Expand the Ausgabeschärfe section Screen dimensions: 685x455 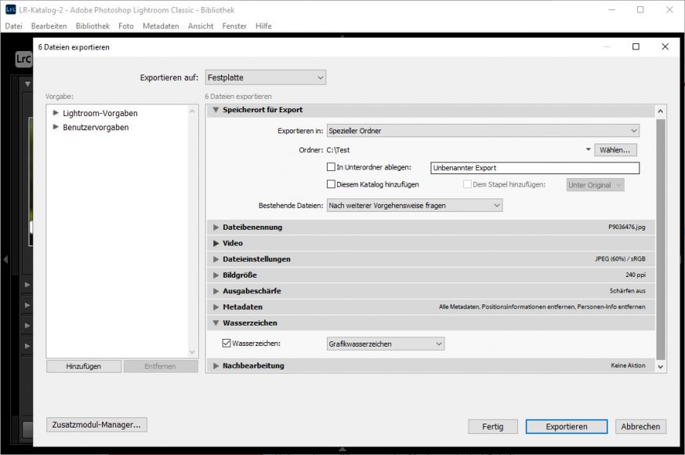coord(216,291)
